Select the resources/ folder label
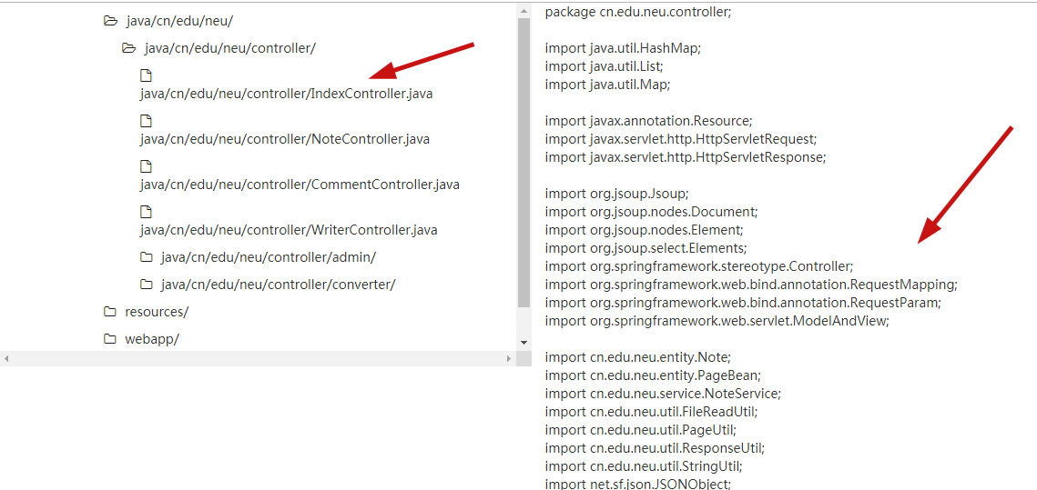 click(156, 312)
